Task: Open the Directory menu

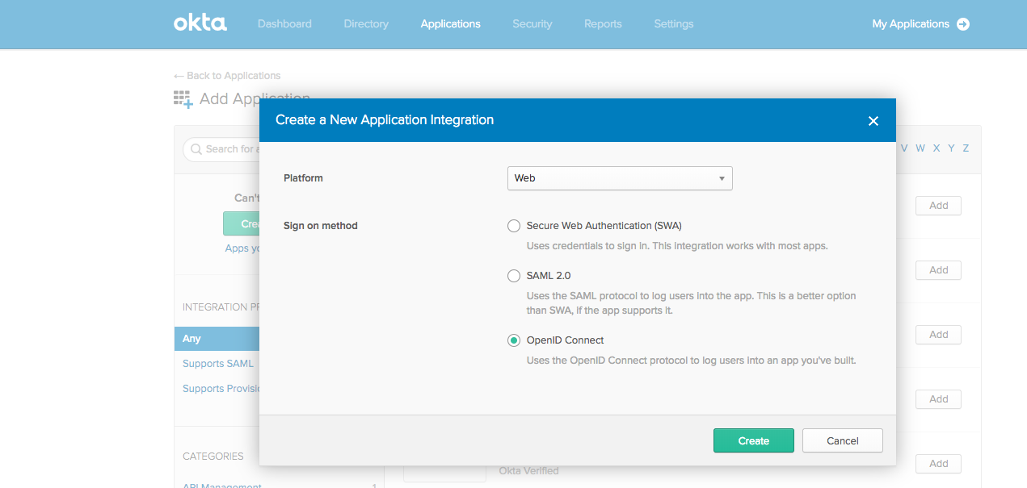Action: coord(366,24)
